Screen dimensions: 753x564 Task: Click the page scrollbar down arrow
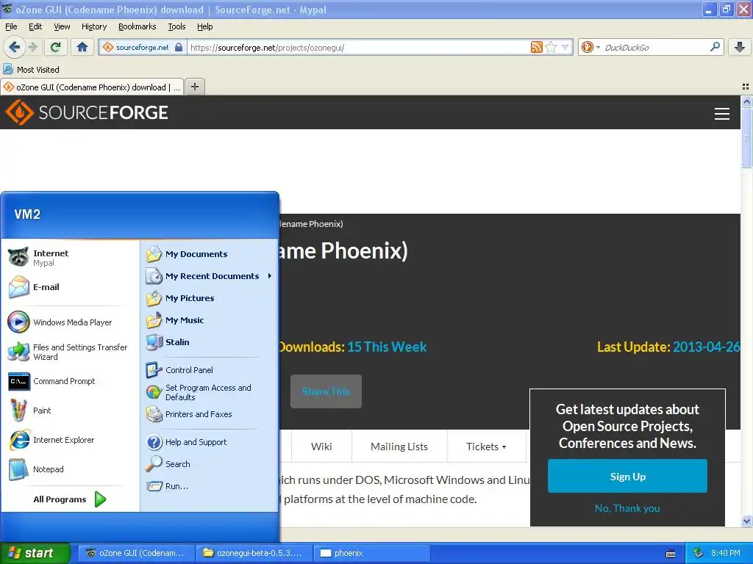pos(746,521)
